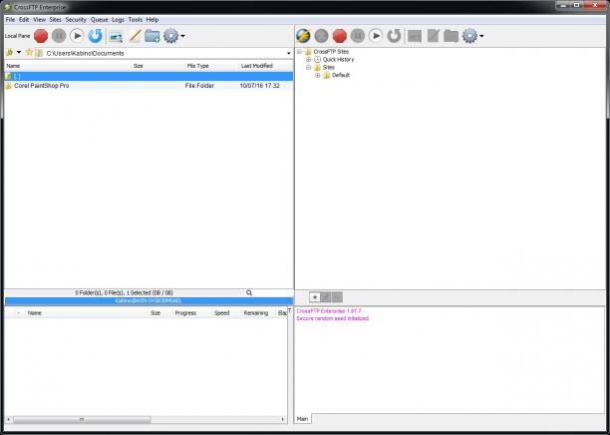The width and height of the screenshot is (610, 435).
Task: Open the View menu
Action: 39,20
